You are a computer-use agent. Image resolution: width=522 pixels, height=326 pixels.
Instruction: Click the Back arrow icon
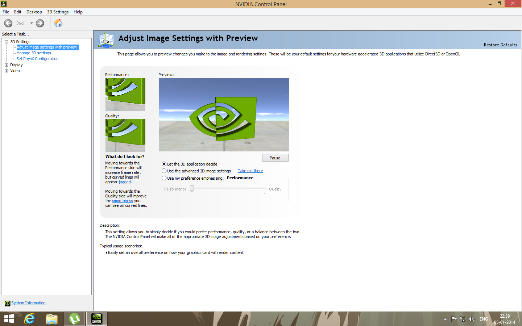[x=8, y=23]
